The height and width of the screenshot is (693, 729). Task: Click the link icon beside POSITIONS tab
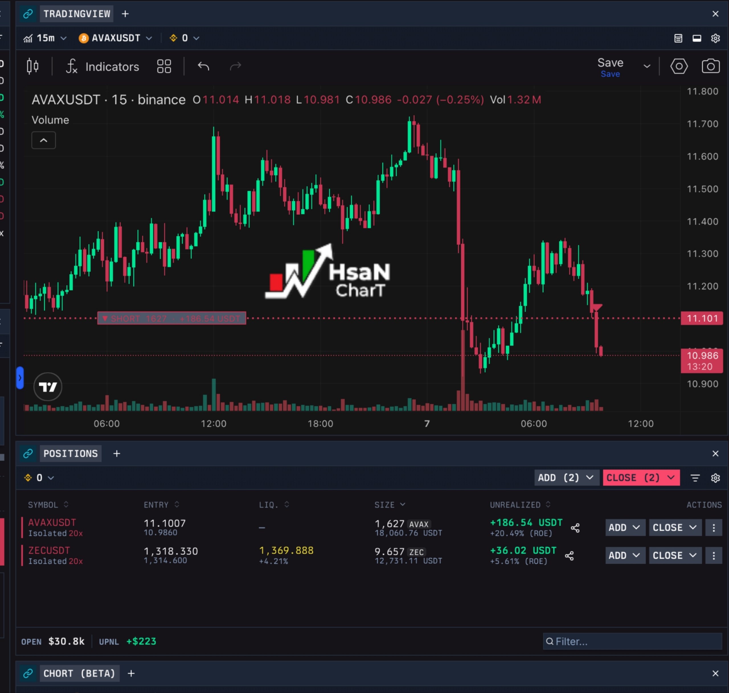tap(28, 454)
